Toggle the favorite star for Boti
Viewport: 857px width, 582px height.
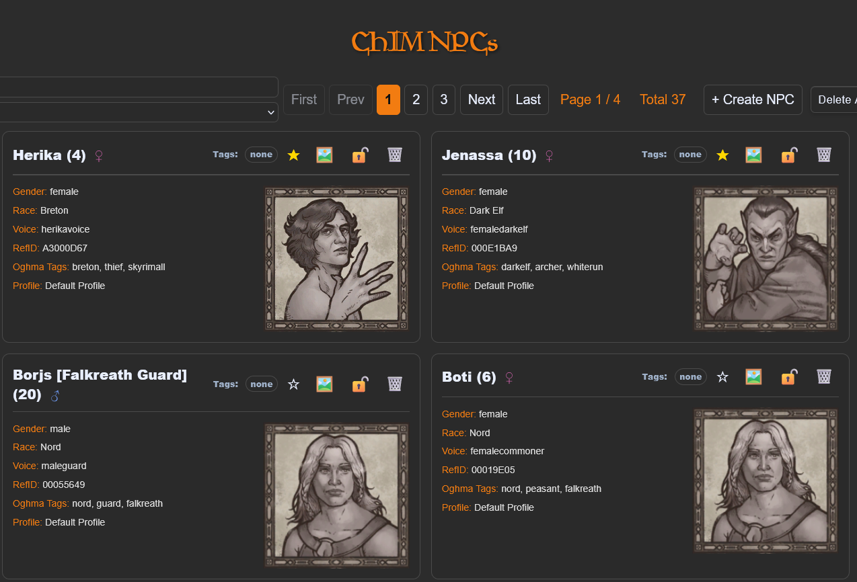(722, 377)
